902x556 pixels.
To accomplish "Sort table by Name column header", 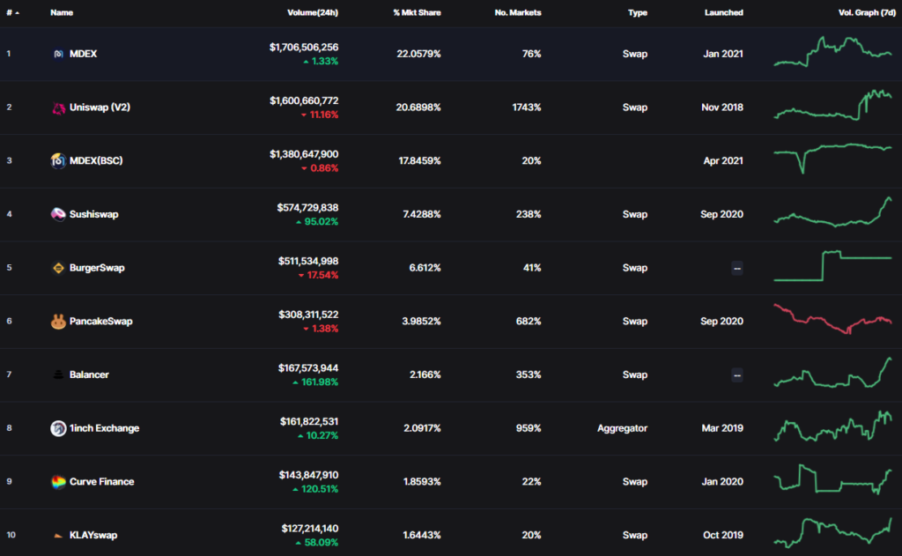I will [x=62, y=12].
